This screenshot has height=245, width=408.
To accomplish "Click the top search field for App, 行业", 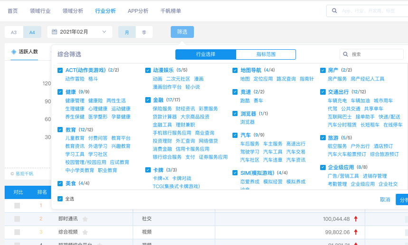I will 367,11.
